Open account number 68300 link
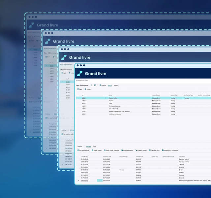Screen dimensions: 211x198 [x=83, y=98]
